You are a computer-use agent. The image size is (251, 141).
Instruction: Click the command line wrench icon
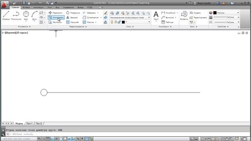coord(3,135)
